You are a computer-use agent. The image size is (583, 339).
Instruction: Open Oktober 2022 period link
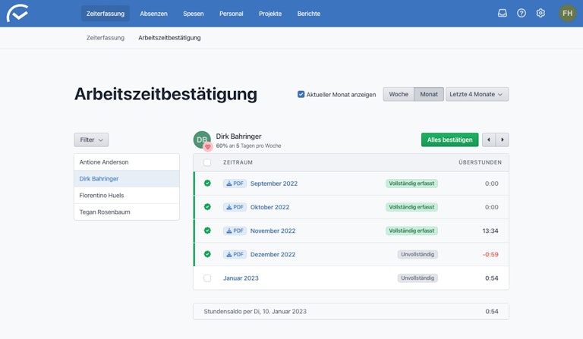pos(270,207)
